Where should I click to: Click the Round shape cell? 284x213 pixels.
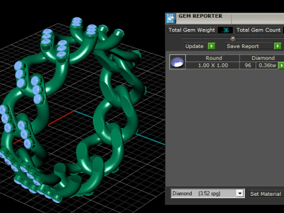(212, 58)
